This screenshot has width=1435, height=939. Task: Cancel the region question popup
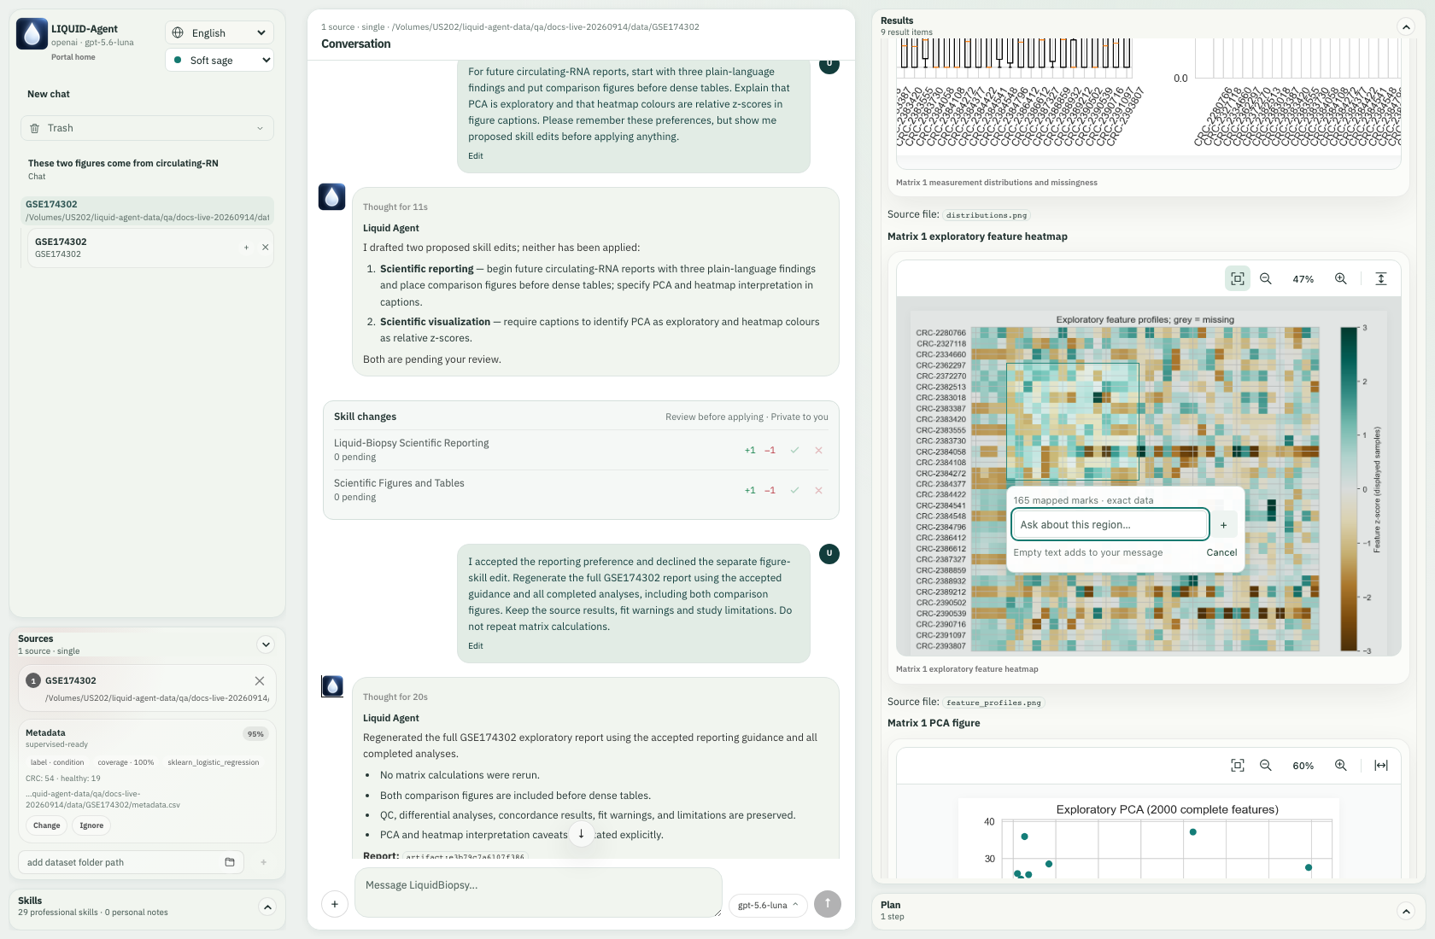pyautogui.click(x=1221, y=552)
